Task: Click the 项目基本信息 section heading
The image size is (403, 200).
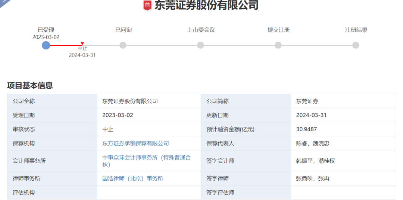Action: (x=30, y=85)
